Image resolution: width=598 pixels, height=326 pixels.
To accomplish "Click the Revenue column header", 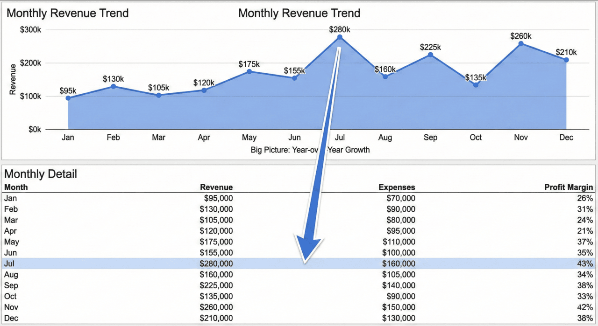I will [217, 187].
